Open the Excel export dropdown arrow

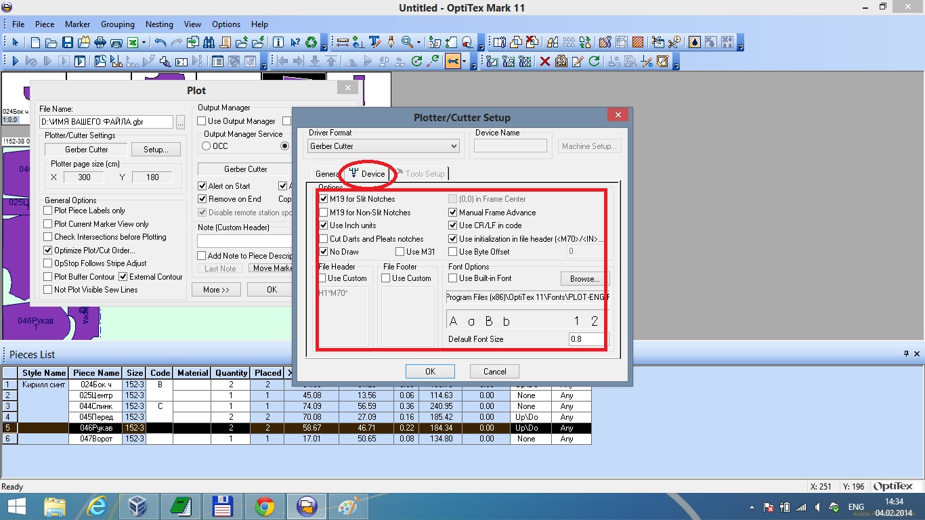(144, 43)
